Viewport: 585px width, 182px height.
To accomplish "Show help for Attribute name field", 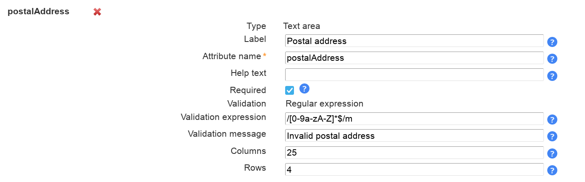I will point(552,59).
